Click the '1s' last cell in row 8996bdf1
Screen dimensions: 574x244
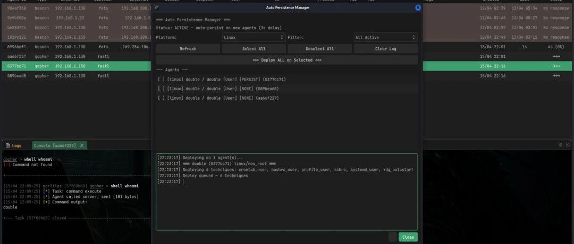tap(525, 47)
